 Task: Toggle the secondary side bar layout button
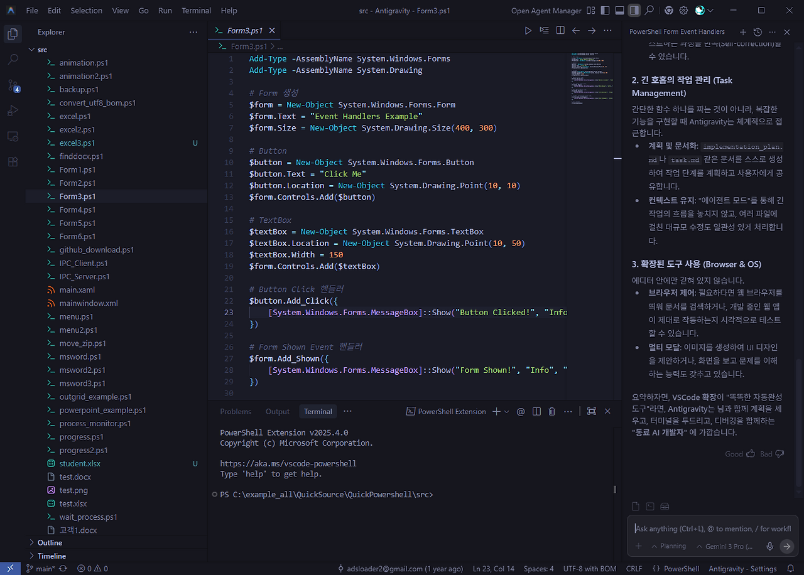(x=634, y=10)
